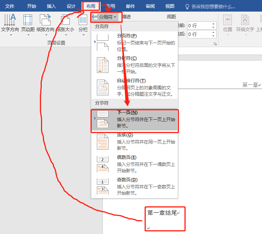Expand the 纸张大小 dropdown arrow
262x234 pixels.
point(66,35)
